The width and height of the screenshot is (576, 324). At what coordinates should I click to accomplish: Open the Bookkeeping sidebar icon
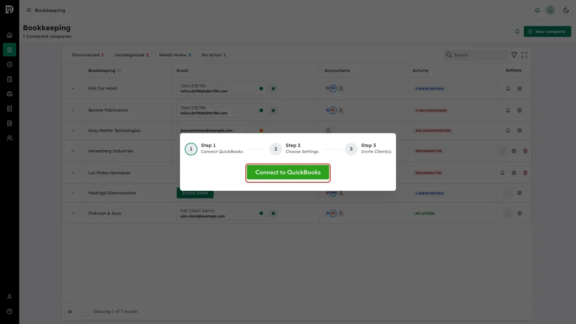click(x=10, y=50)
